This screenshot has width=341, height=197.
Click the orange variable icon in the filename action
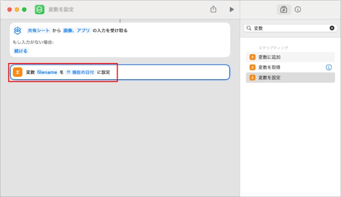pyautogui.click(x=18, y=72)
